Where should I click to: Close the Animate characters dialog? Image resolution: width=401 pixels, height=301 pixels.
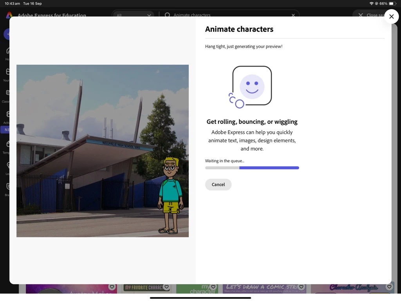pyautogui.click(x=391, y=16)
